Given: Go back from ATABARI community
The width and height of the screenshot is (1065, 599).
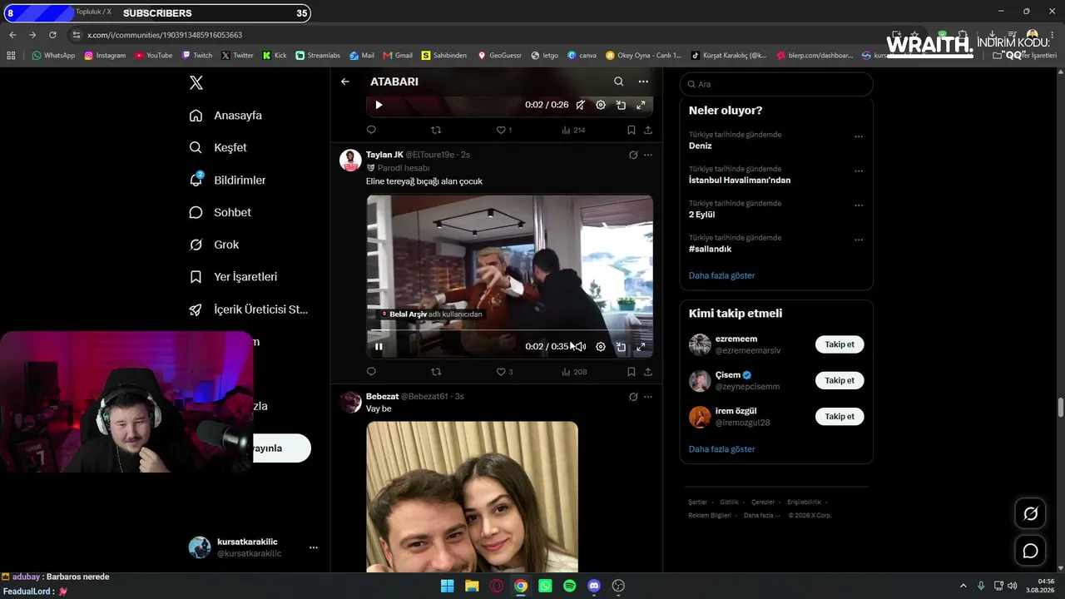Looking at the screenshot, I should [345, 82].
